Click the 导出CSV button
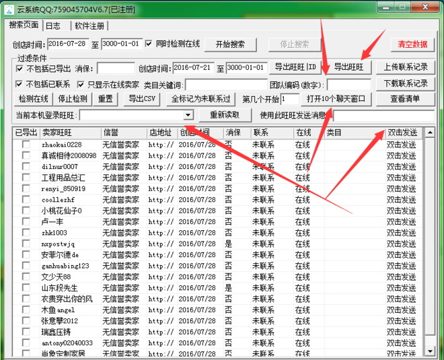Image resolution: width=444 pixels, height=360 pixels. pyautogui.click(x=142, y=99)
